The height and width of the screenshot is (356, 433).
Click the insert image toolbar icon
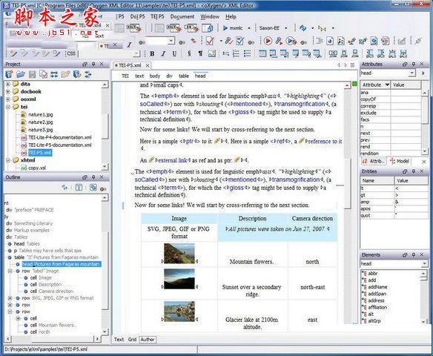[x=212, y=53]
